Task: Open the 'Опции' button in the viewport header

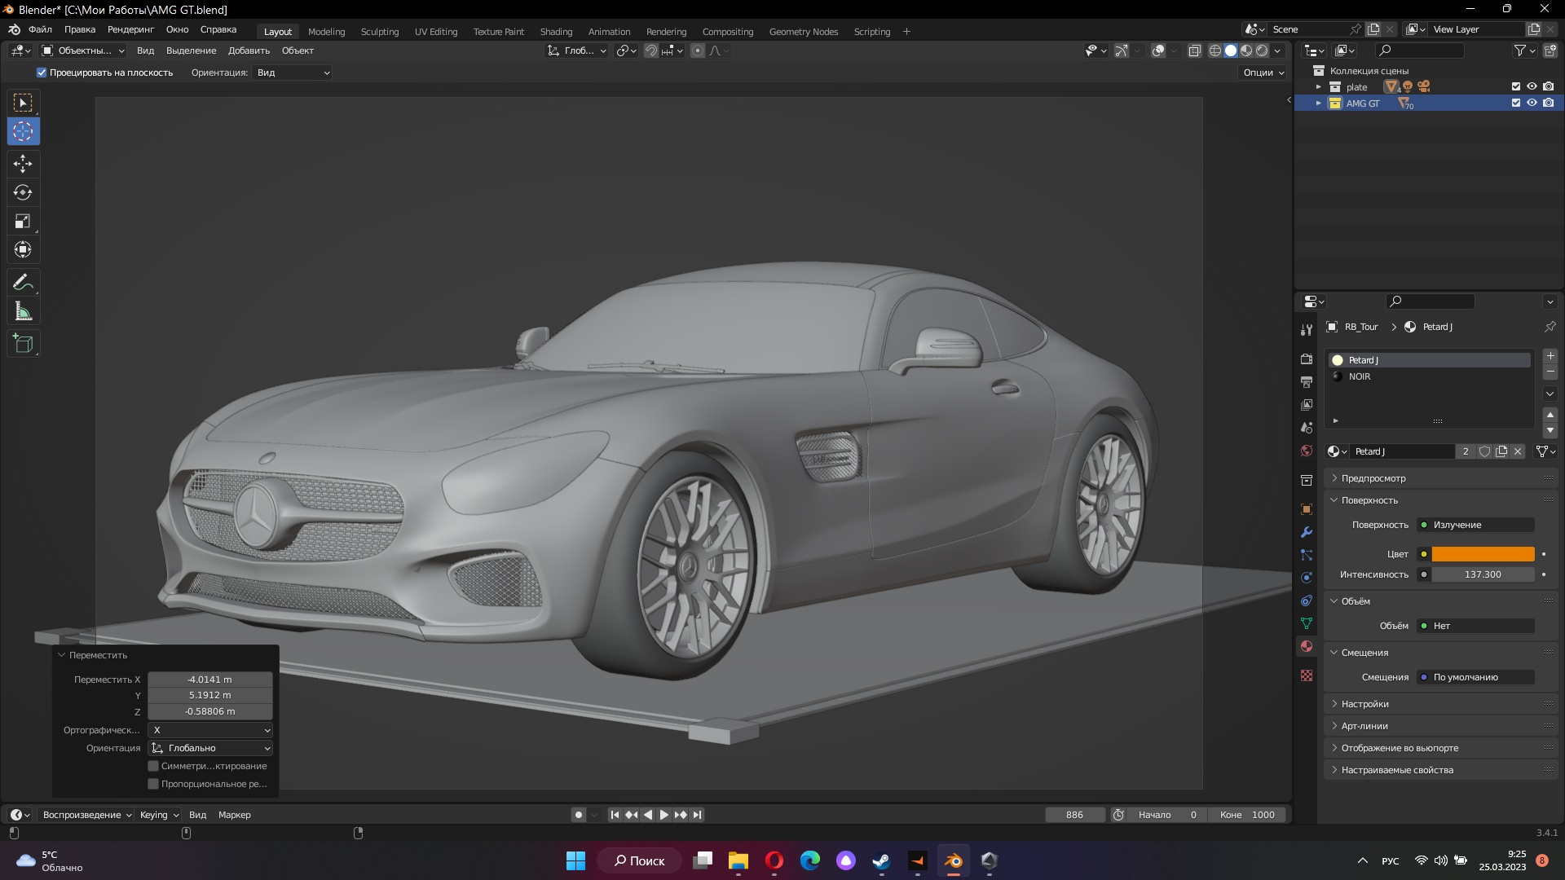Action: click(x=1263, y=73)
